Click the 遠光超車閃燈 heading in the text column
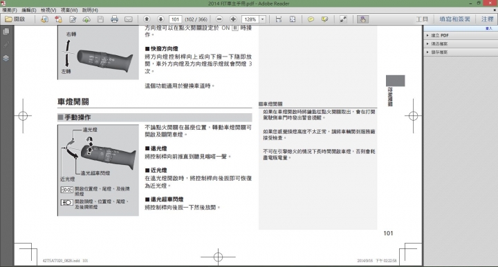 [167, 199]
